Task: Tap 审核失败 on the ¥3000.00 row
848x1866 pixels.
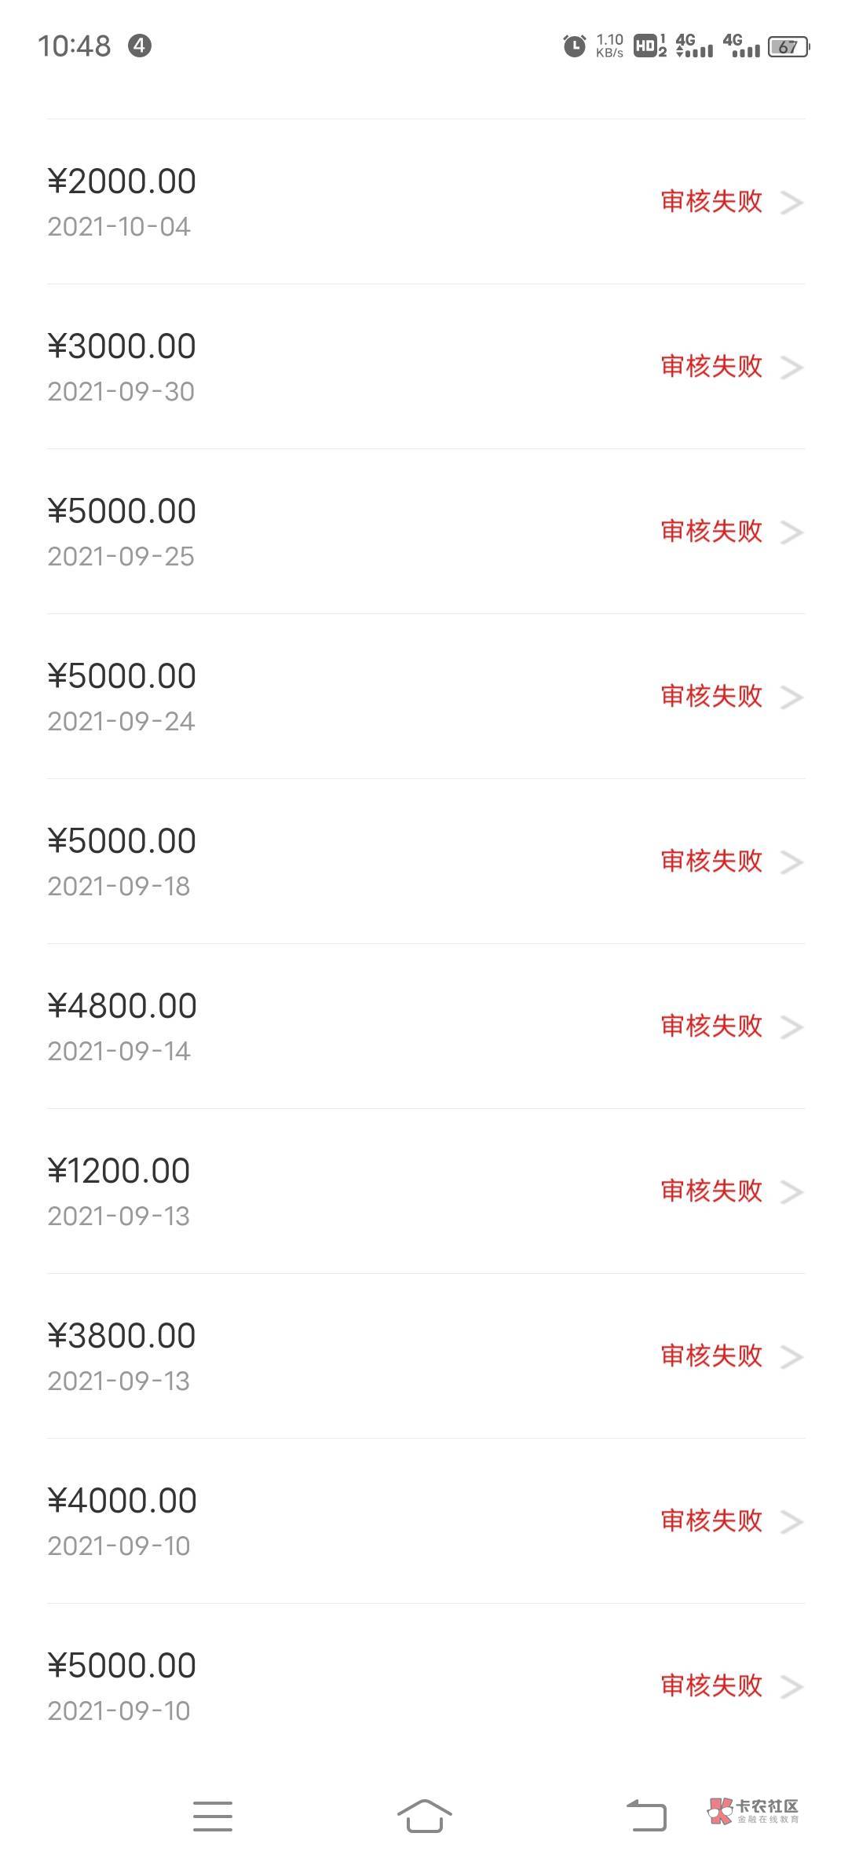Action: pos(711,366)
